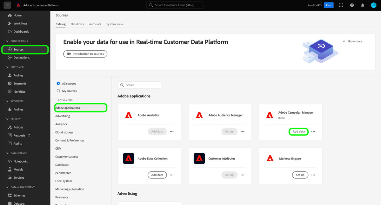Open the Identities panel
Viewport: 381px width, 205px height.
click(x=20, y=91)
